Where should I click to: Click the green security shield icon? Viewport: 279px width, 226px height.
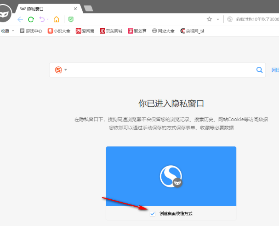(71, 19)
